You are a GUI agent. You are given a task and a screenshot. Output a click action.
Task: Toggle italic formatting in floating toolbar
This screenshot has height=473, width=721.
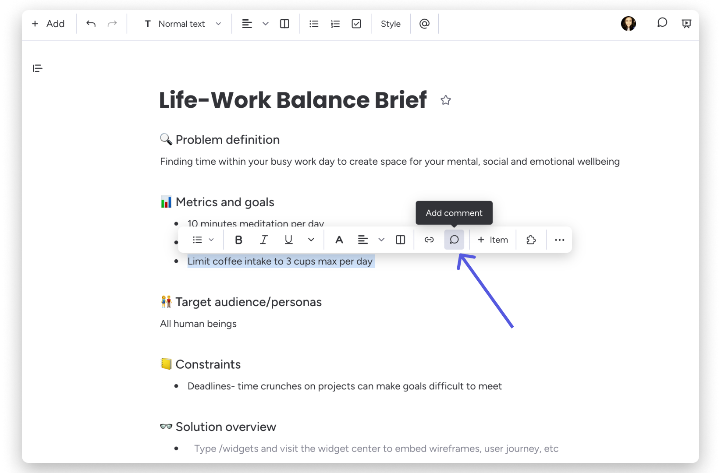click(264, 240)
